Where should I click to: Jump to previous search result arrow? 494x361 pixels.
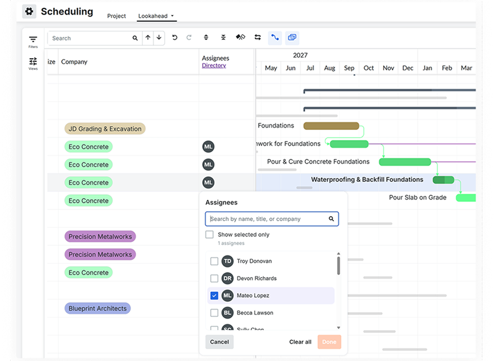tap(148, 37)
